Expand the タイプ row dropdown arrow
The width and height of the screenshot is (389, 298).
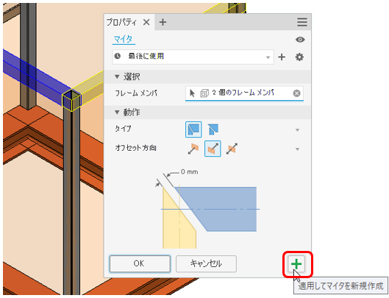coord(298,130)
